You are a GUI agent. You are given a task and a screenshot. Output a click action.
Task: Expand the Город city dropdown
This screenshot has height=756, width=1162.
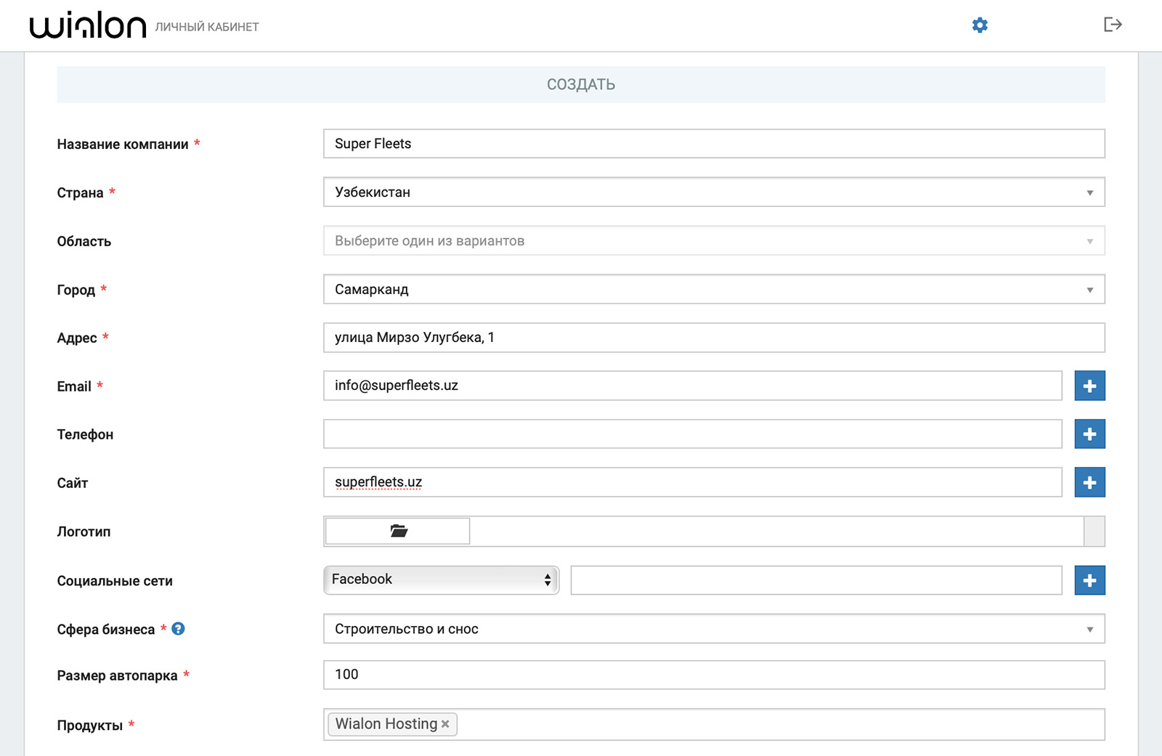coord(713,289)
